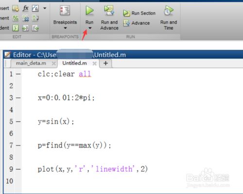Toggle breakpoint dash on line 9
The image size is (243, 194).
coord(18,169)
